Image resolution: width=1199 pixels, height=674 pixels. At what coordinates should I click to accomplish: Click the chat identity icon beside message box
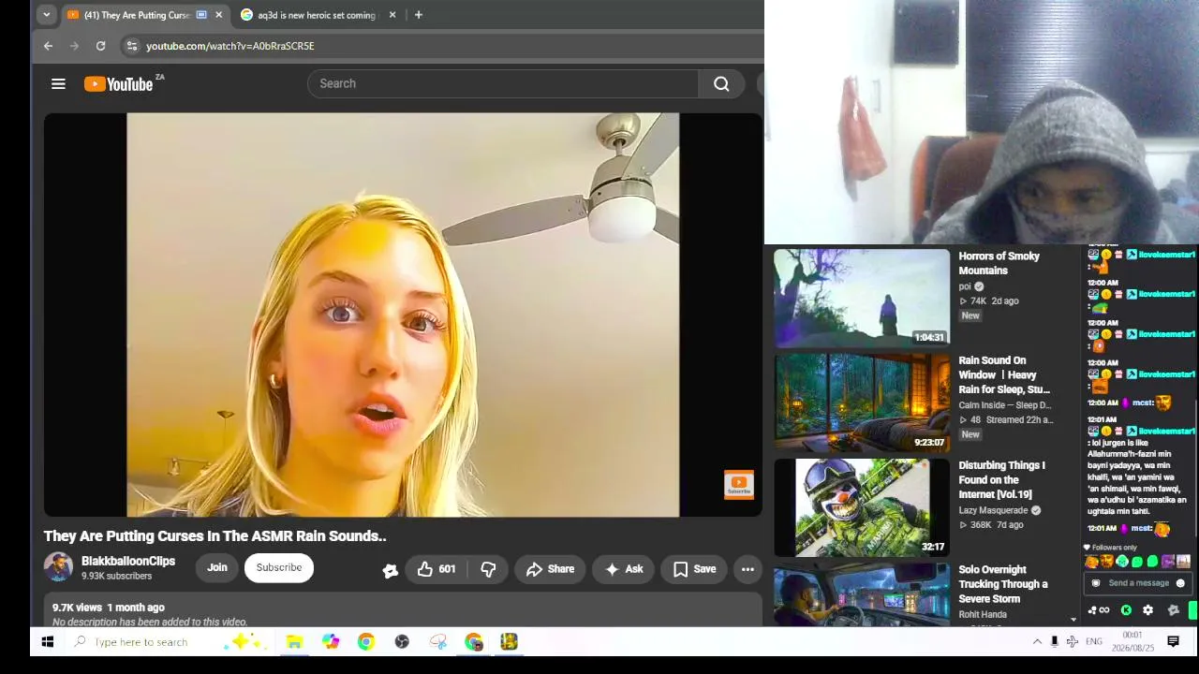(1095, 583)
